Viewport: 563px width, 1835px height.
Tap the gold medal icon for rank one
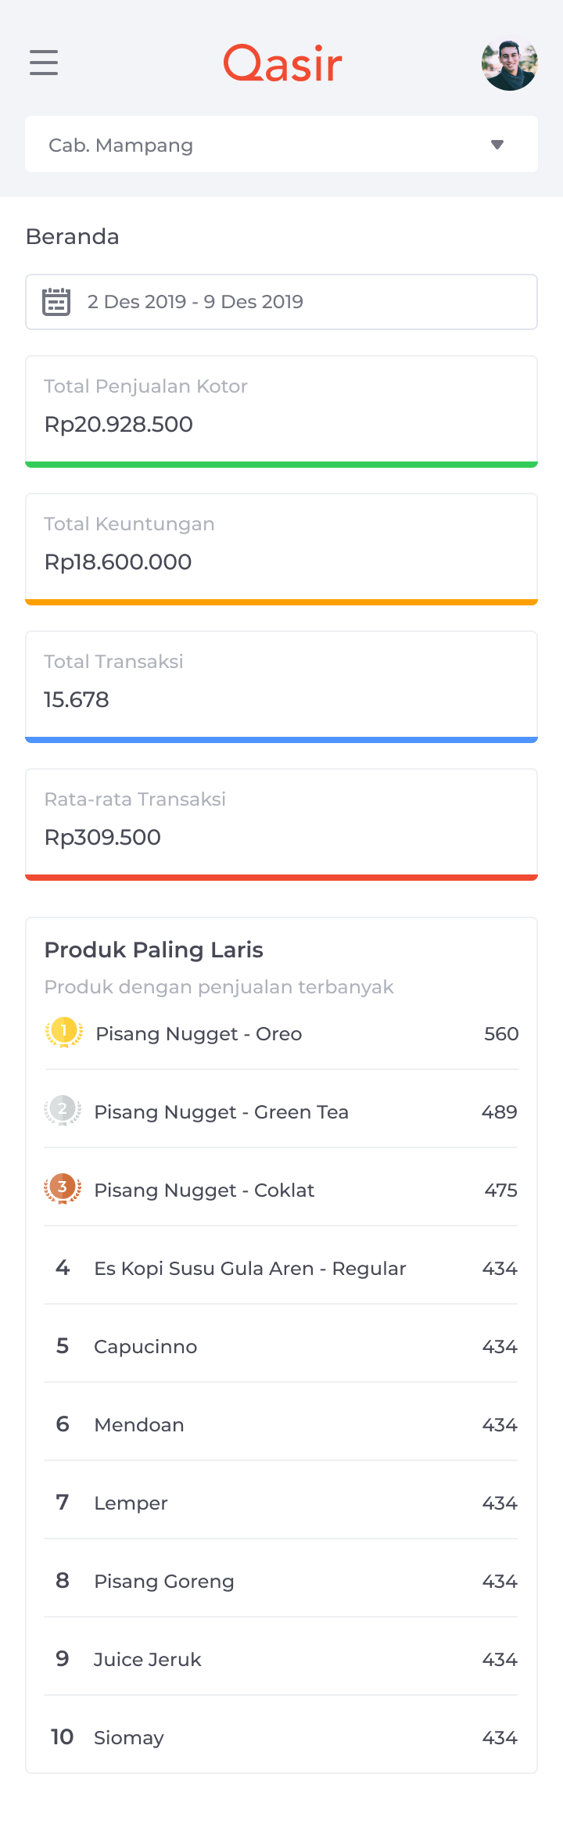pyautogui.click(x=64, y=1032)
